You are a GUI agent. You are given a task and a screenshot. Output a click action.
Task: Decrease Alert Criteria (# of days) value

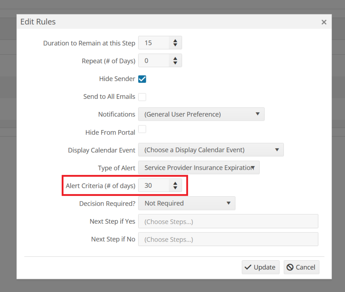point(175,188)
